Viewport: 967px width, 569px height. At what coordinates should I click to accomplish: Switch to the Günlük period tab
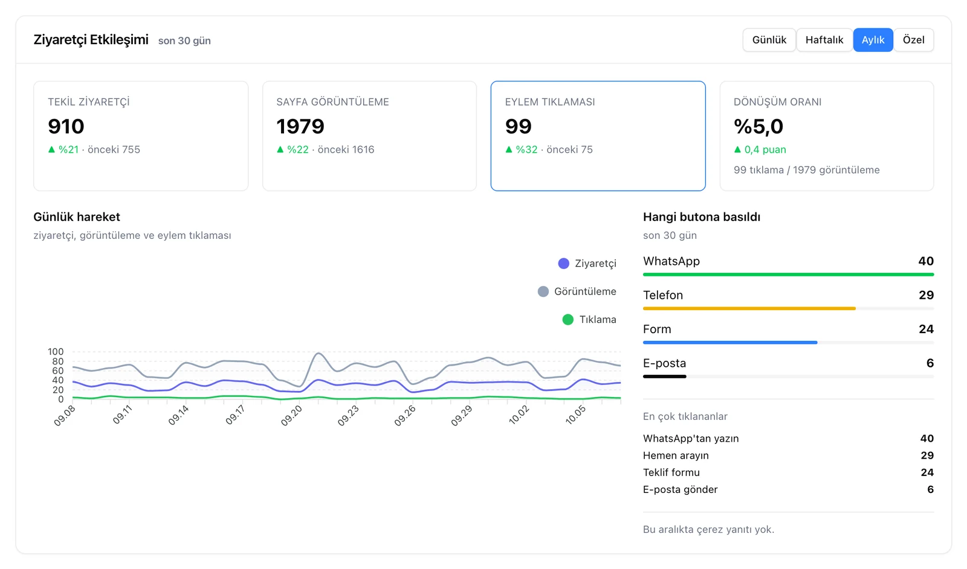click(769, 40)
